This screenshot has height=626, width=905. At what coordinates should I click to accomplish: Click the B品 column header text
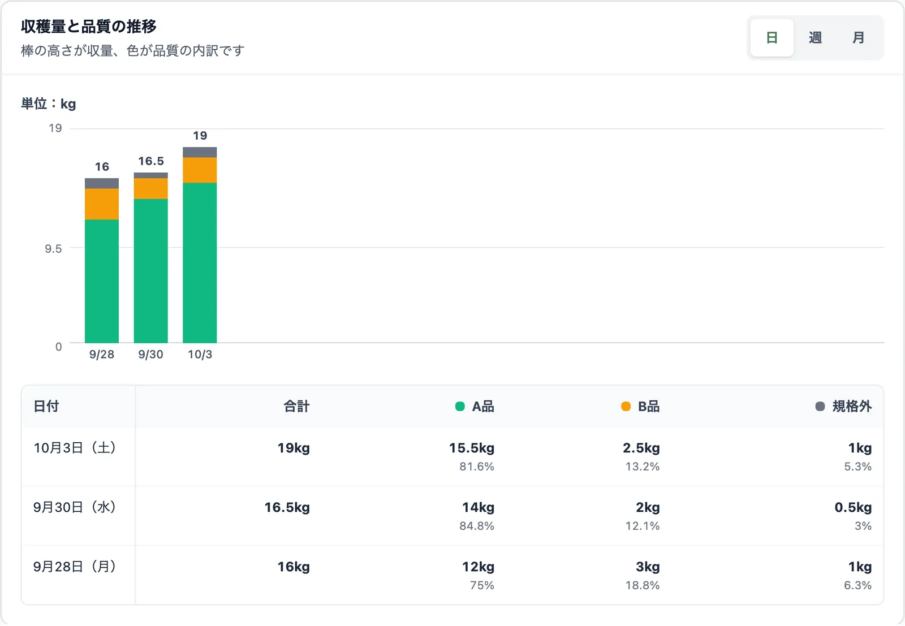point(649,407)
